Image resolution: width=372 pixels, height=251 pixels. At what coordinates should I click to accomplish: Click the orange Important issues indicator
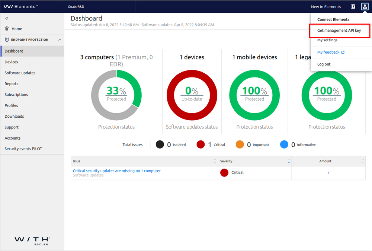[x=240, y=144]
